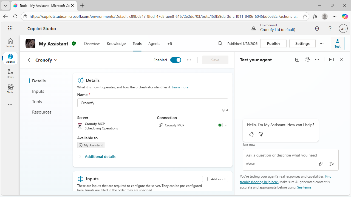Go to Home in the left sidebar

pos(10,43)
